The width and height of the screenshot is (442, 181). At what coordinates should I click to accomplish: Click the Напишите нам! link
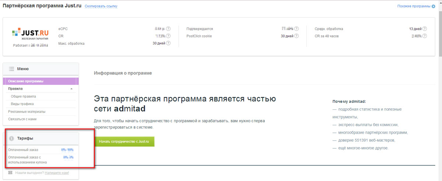point(57,173)
